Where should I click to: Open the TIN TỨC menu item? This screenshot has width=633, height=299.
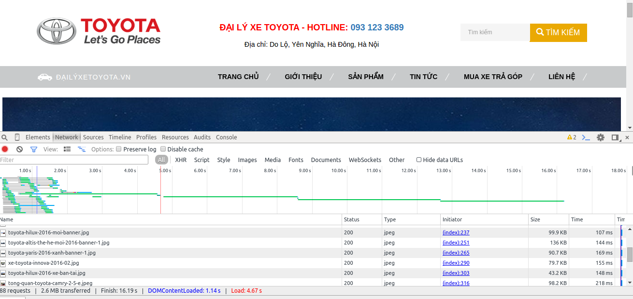coord(424,77)
